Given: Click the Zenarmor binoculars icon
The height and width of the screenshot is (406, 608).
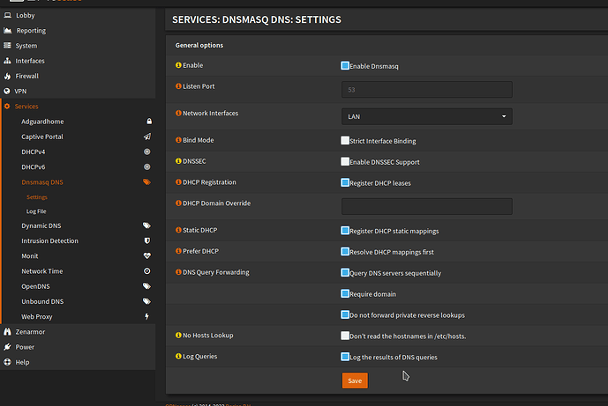Looking at the screenshot, I should pyautogui.click(x=7, y=332).
